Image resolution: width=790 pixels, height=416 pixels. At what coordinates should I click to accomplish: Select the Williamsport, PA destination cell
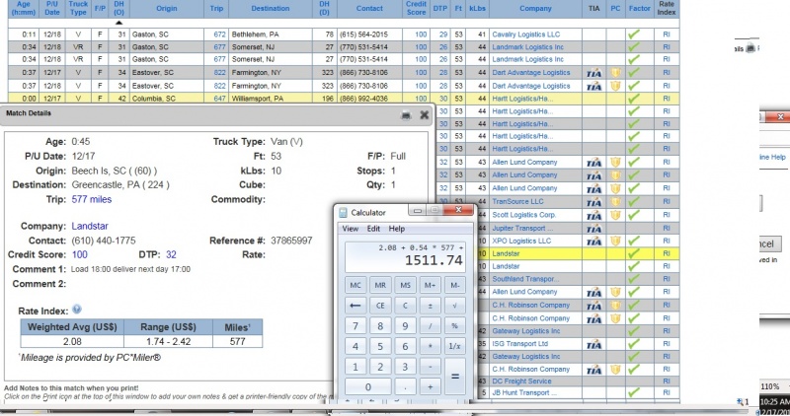point(270,99)
